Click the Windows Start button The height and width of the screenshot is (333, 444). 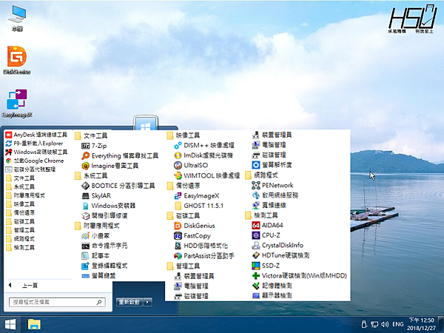(10, 325)
